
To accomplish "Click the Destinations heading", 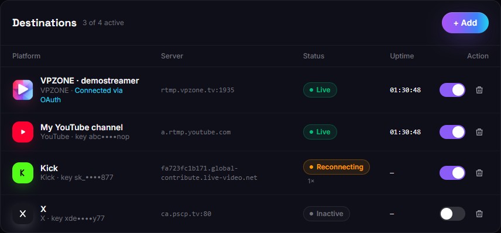I will coord(44,23).
